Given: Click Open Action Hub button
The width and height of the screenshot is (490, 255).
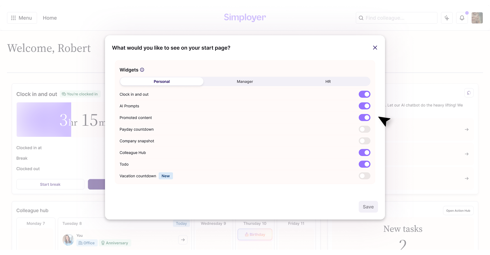Looking at the screenshot, I should [x=458, y=210].
